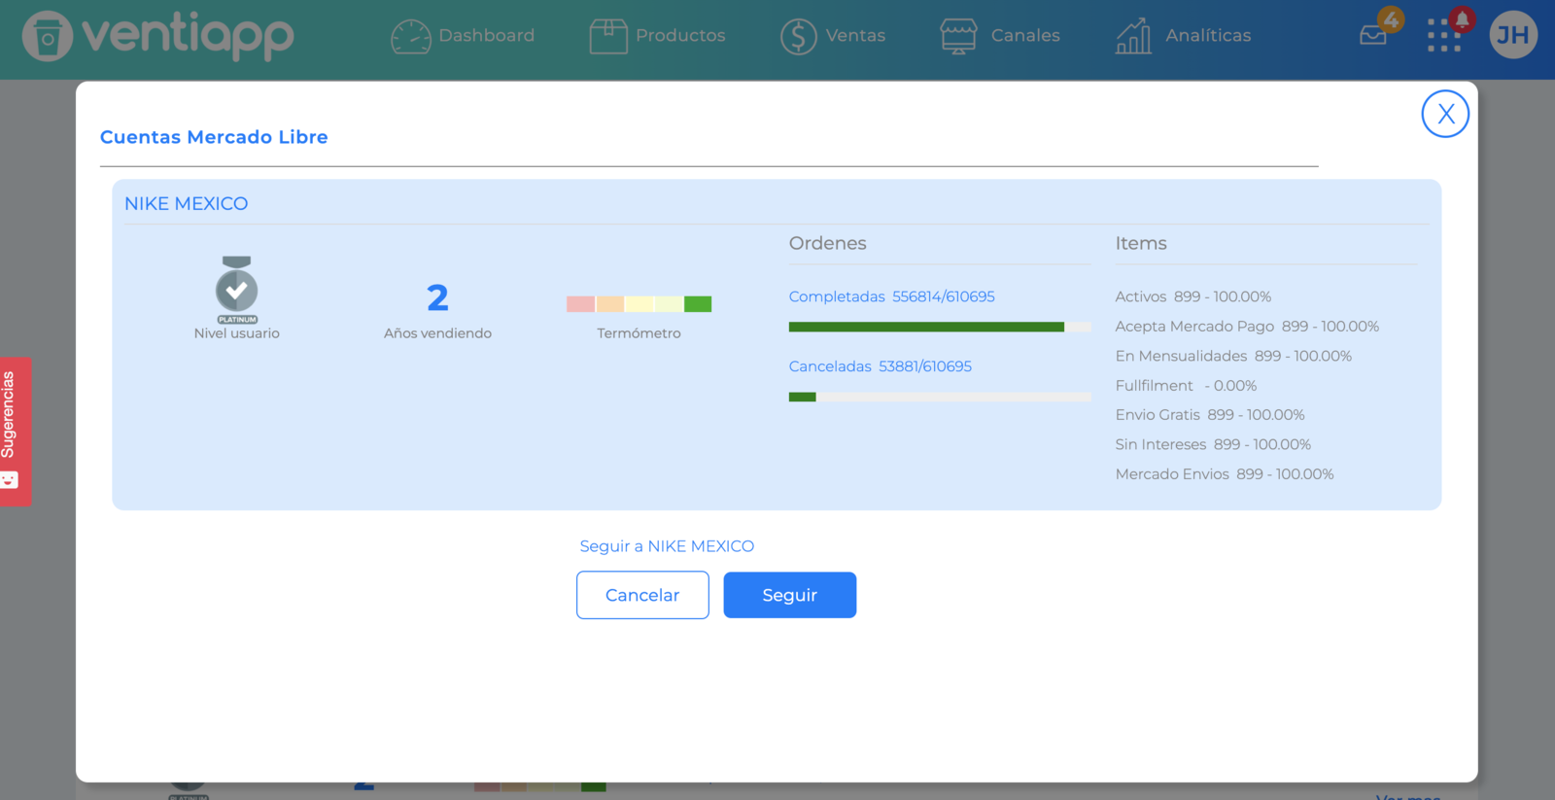Click 'Fullfilment - 0.00%' row
The image size is (1555, 800).
(1186, 386)
